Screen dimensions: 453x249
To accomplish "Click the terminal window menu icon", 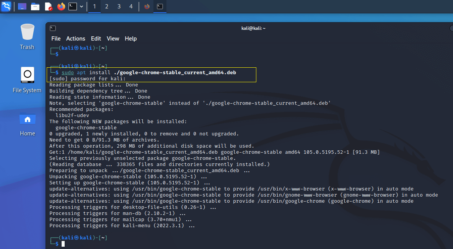I will (53, 28).
